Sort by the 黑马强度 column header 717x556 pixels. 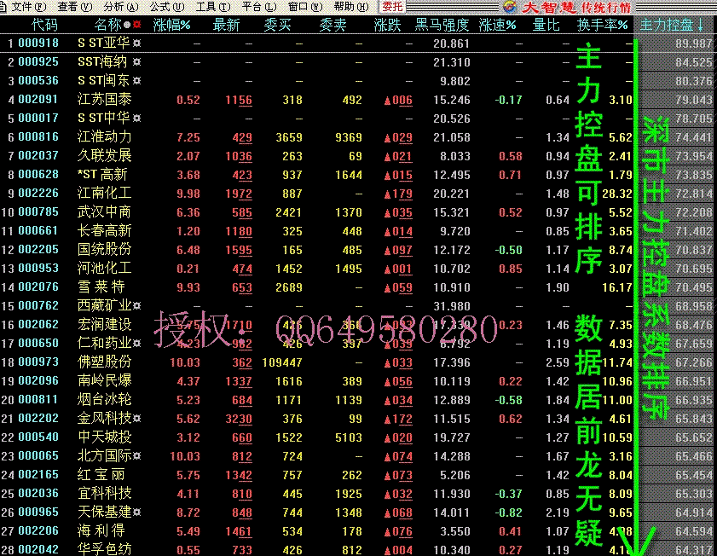coord(442,25)
